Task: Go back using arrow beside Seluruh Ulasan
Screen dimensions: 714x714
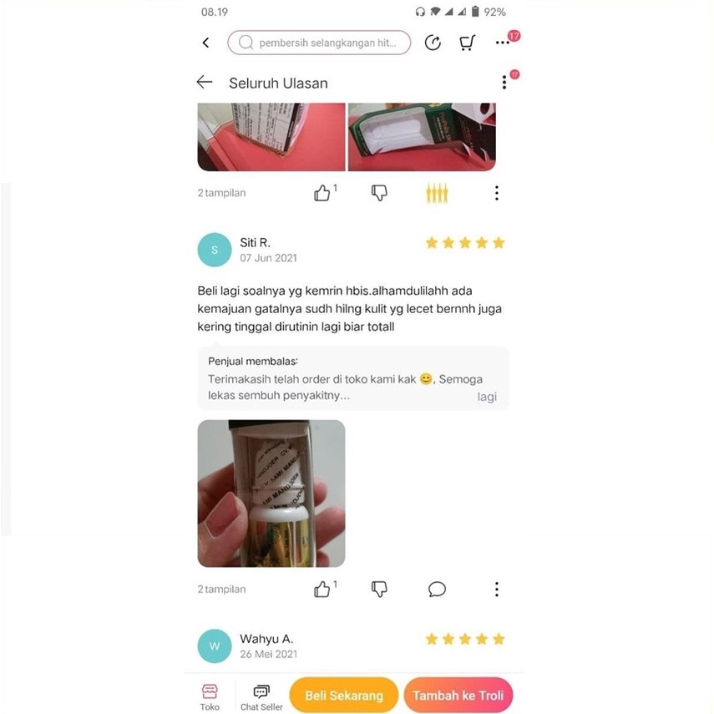Action: (x=205, y=82)
